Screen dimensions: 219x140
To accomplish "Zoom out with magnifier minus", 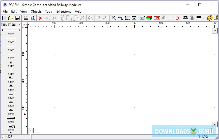I will [x=120, y=18].
